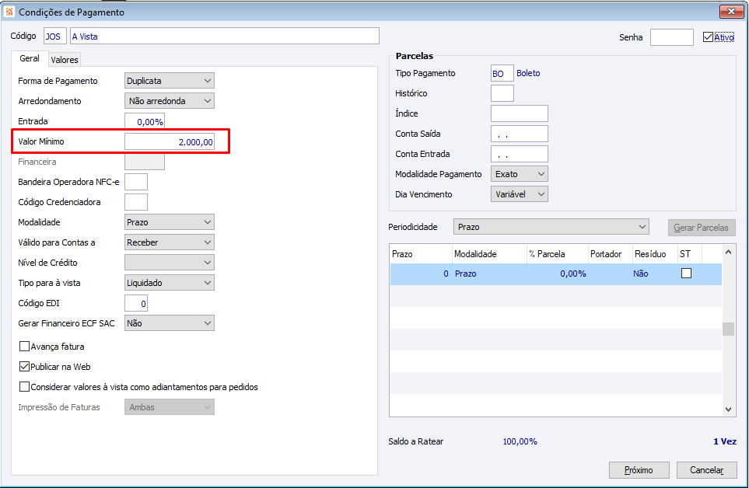Click the 0,00% parcela cell

click(x=557, y=274)
